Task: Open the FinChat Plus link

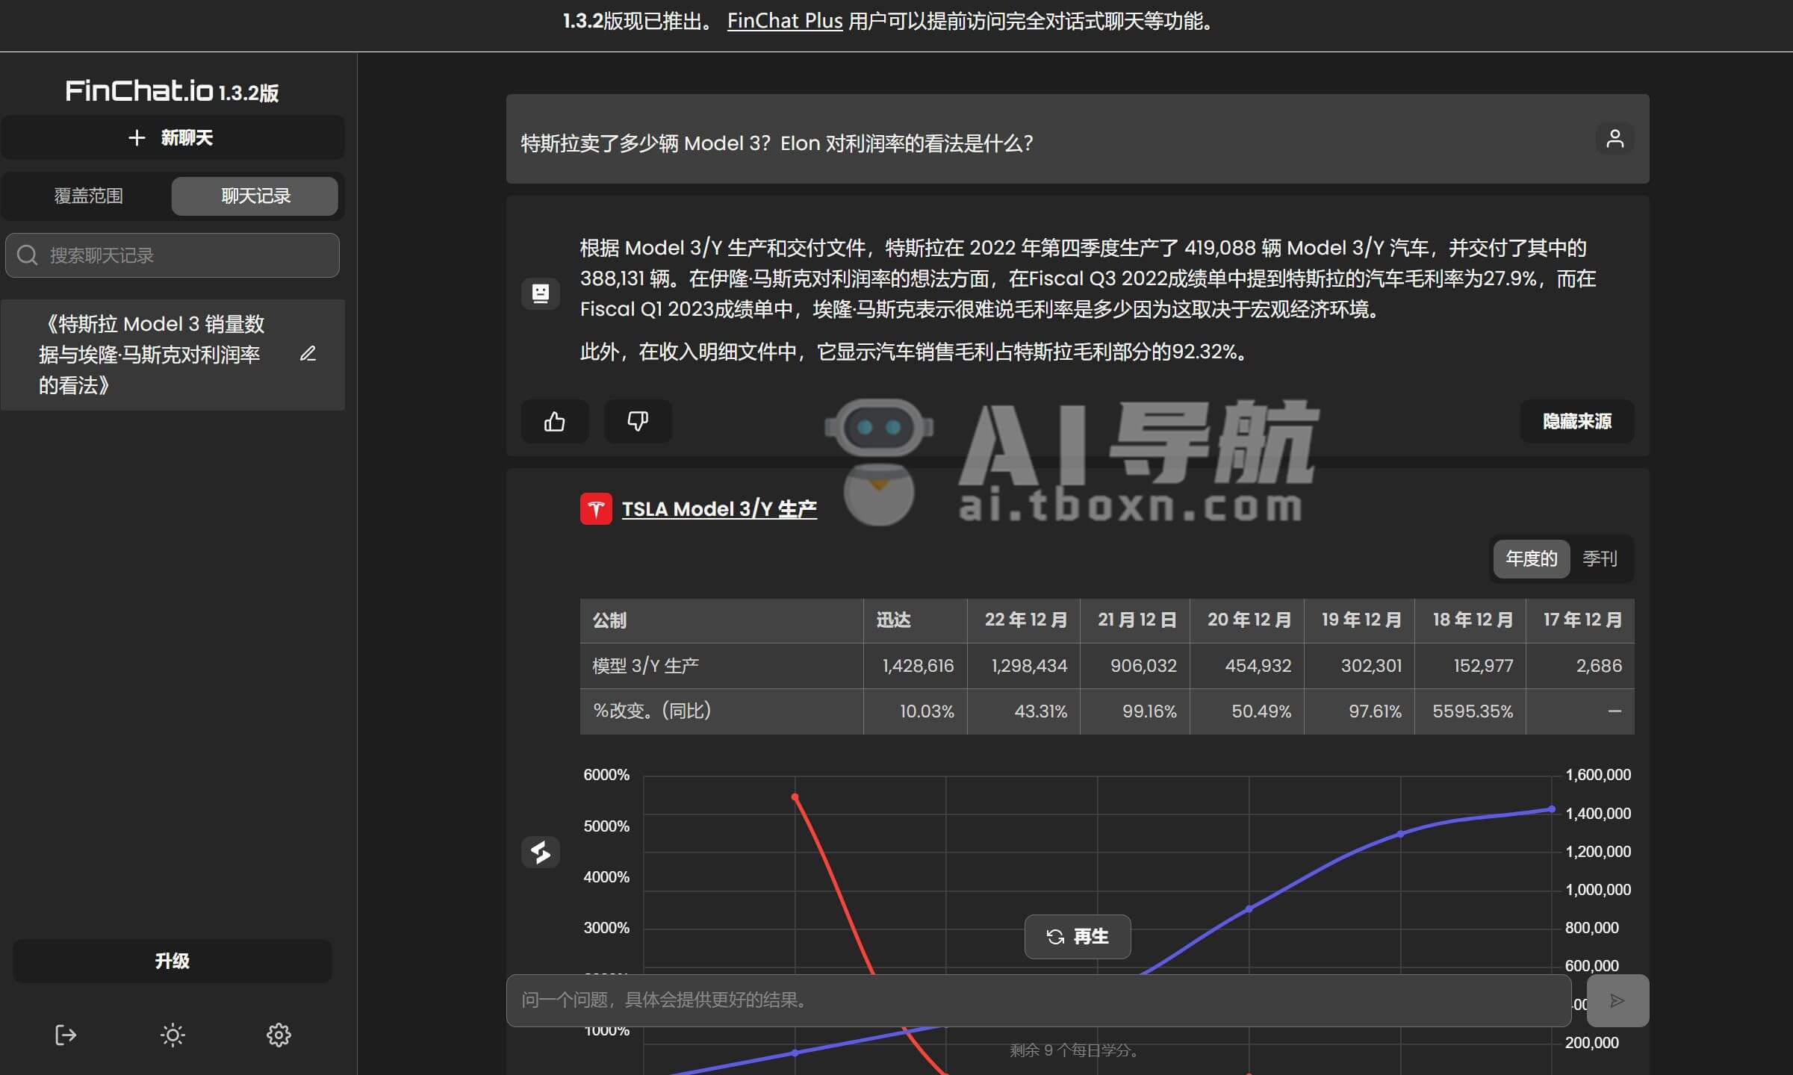Action: tap(784, 21)
